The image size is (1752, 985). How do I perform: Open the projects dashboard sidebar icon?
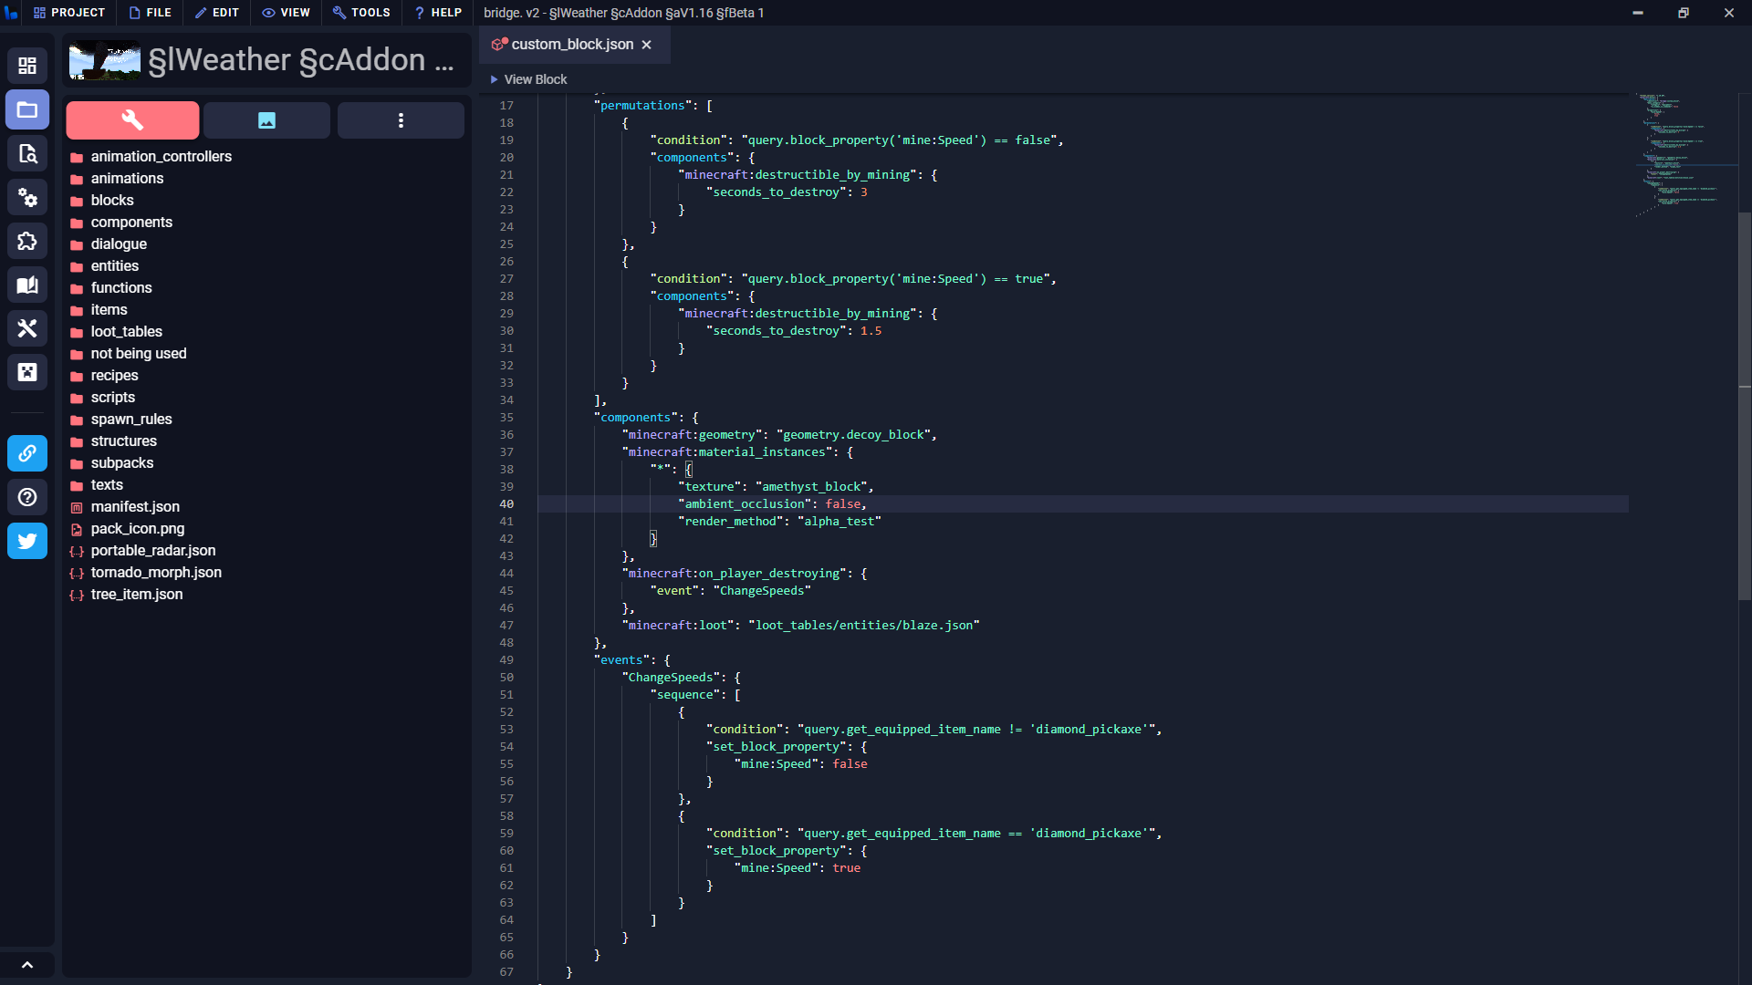[27, 66]
